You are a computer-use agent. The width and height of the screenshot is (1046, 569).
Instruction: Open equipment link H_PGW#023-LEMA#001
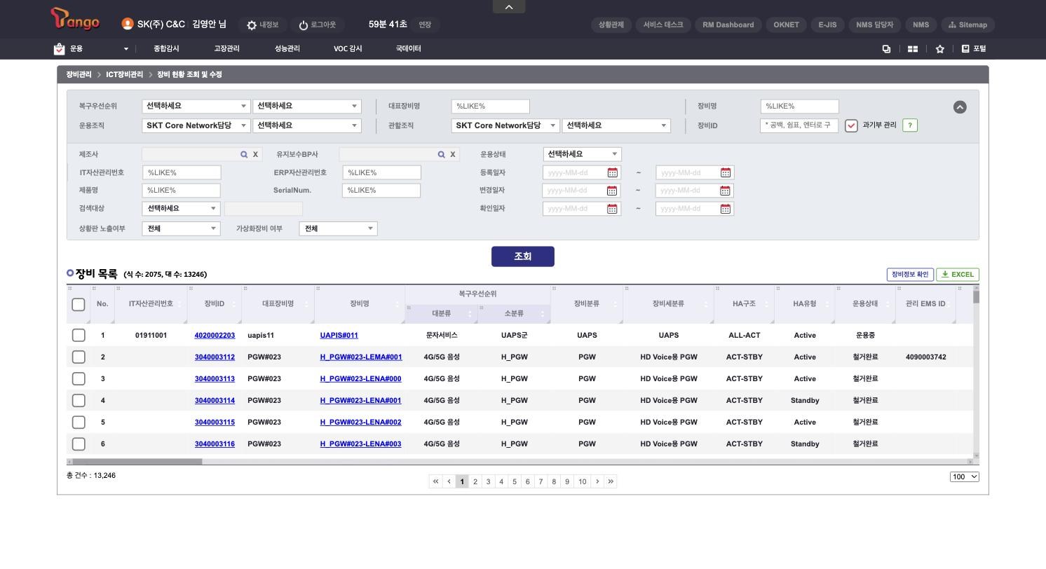(361, 357)
